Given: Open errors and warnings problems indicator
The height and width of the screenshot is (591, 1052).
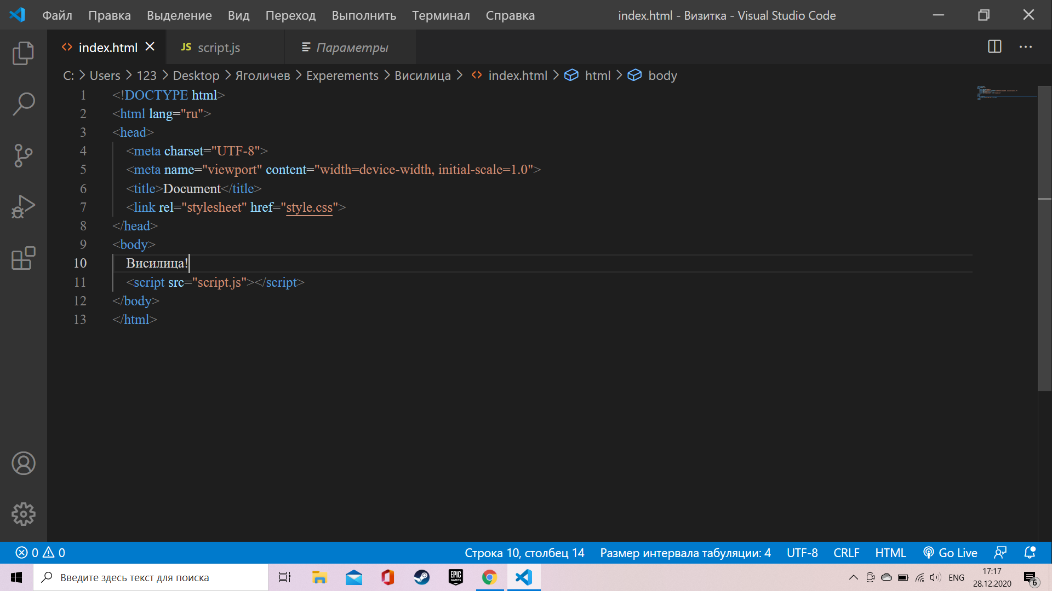Looking at the screenshot, I should tap(40, 553).
